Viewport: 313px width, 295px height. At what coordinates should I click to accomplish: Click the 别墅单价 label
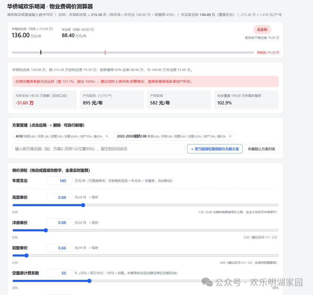pos(20,248)
